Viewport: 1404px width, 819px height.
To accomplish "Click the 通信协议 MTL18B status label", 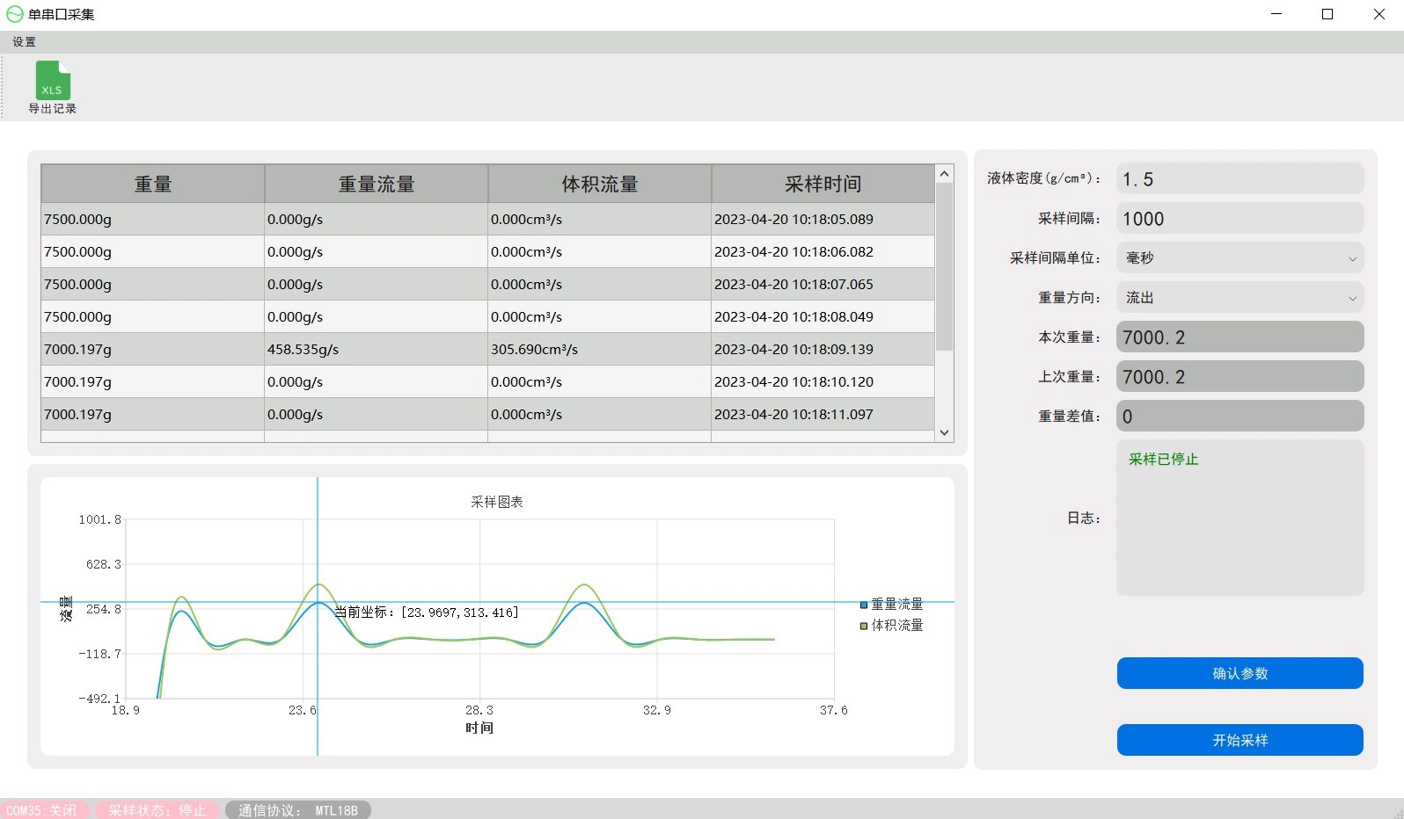I will point(298,810).
